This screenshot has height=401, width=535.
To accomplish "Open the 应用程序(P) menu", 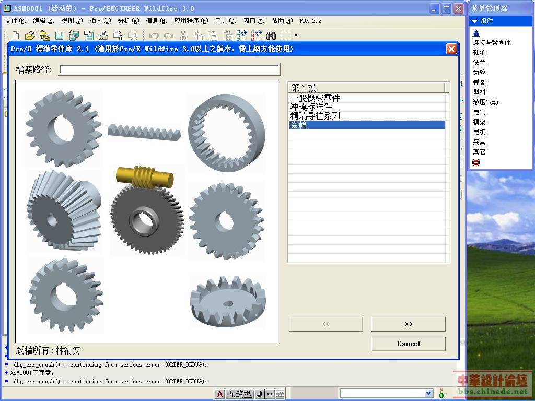I will click(191, 21).
